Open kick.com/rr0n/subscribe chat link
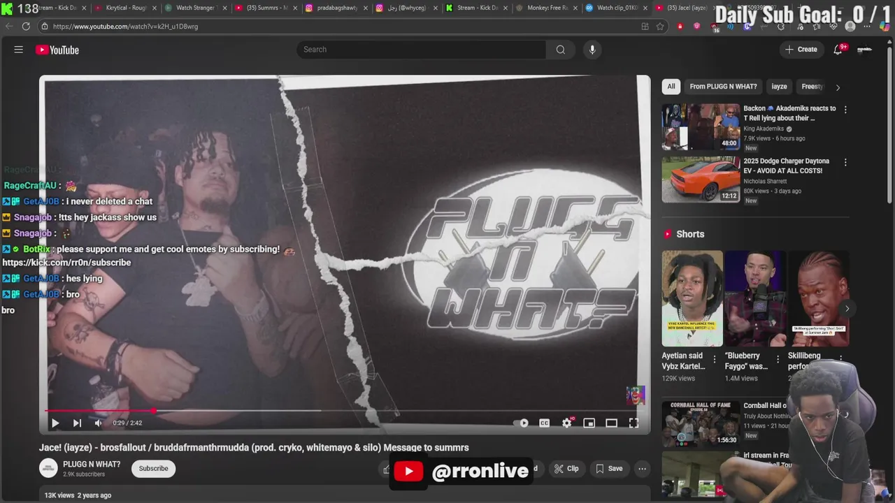Image resolution: width=895 pixels, height=503 pixels. click(66, 263)
